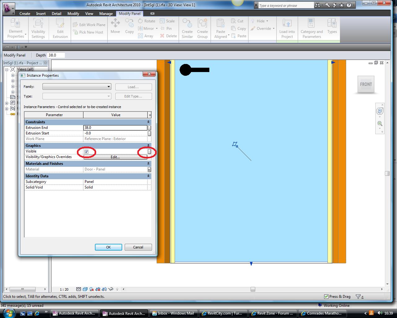Activate the Rotate tool

(x=146, y=21)
